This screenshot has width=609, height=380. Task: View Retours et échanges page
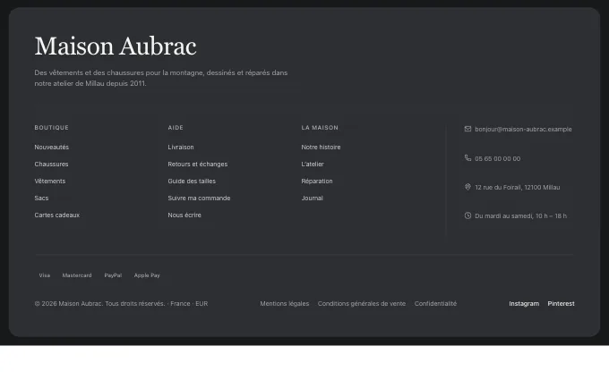pos(198,164)
